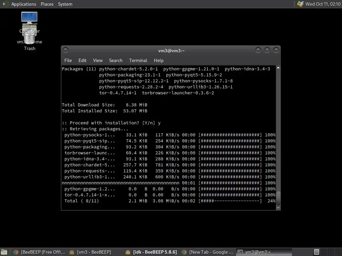Screen dimensions: 342x256
Task: Open the Places menu
Action: coord(47,4)
